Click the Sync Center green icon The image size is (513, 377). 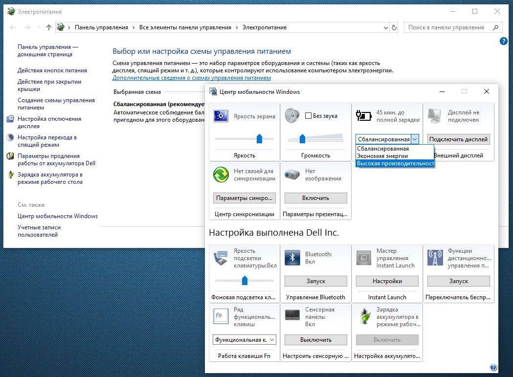tap(221, 175)
